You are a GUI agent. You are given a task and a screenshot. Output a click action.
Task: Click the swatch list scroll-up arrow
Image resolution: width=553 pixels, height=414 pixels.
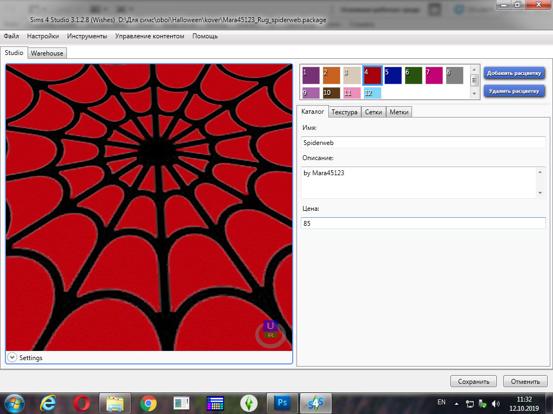pyautogui.click(x=474, y=70)
